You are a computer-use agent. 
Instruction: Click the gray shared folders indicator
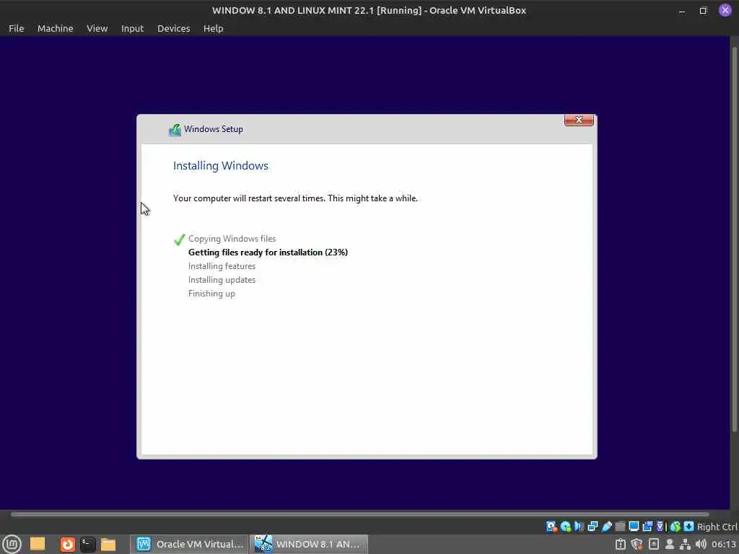pyautogui.click(x=620, y=526)
